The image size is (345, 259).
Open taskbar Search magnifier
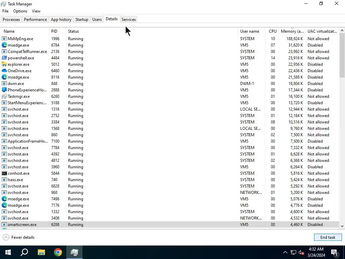click(24, 252)
